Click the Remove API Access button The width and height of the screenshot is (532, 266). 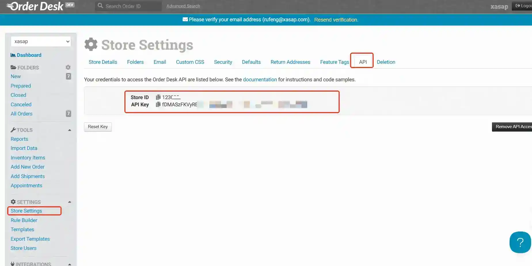[512, 127]
